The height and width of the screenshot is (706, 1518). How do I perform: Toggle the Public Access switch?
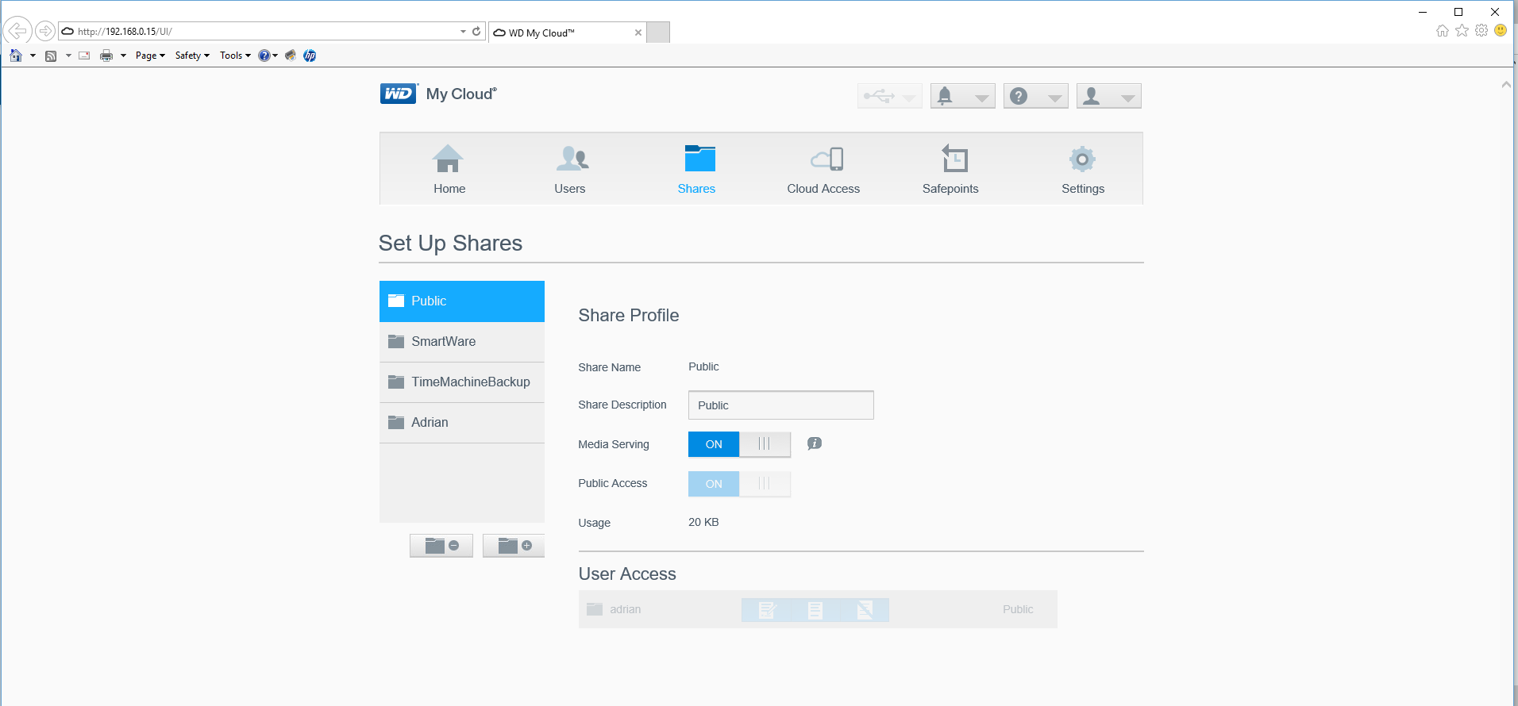point(739,484)
